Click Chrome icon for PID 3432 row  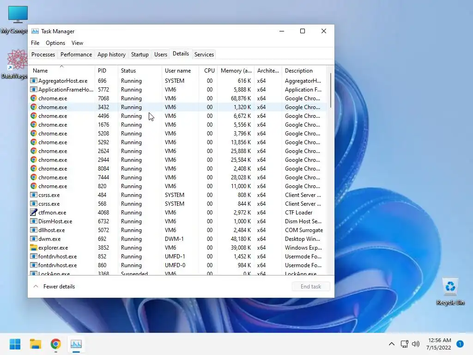coord(33,107)
